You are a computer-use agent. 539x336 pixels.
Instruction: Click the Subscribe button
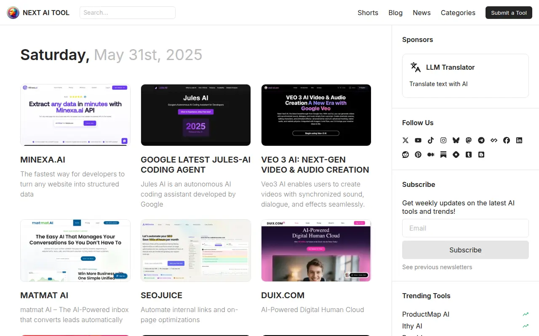tap(465, 250)
